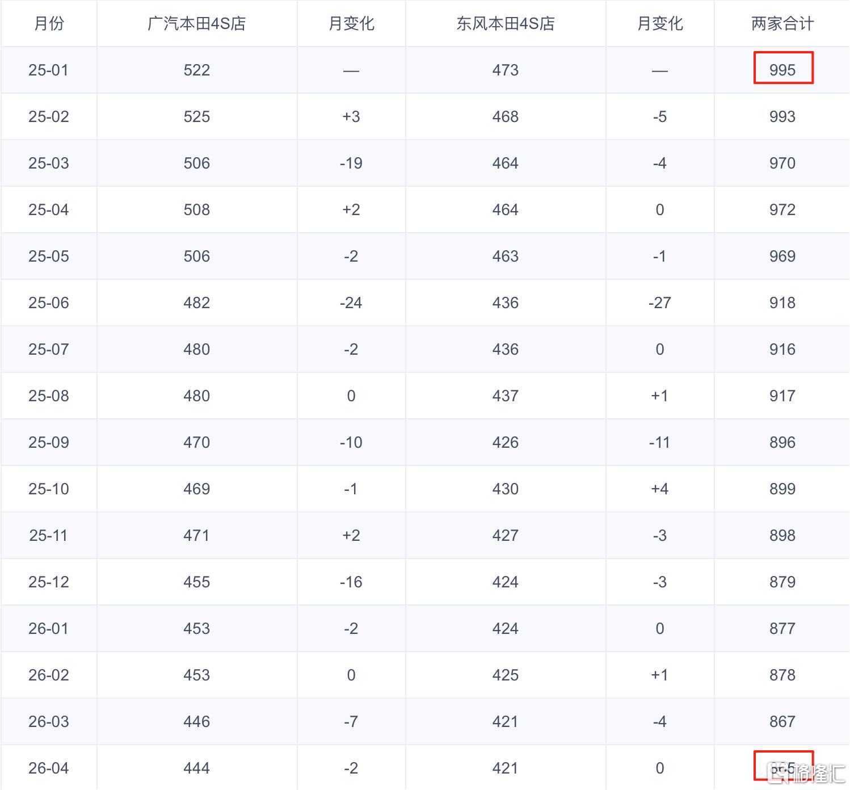
Task: Select the month cell 26-03
Action: (49, 721)
